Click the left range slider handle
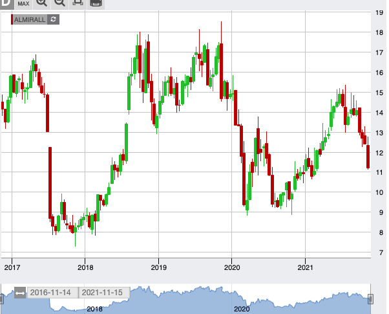Image resolution: width=389 pixels, height=314 pixels. pos(1,299)
